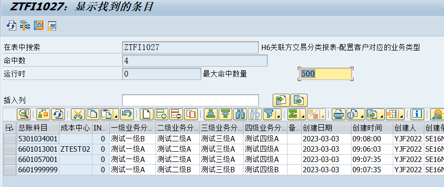The height and width of the screenshot is (187, 444).
Task: Click the Sigma total icon
Action: tap(294, 114)
